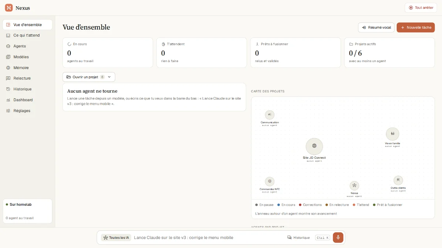The height and width of the screenshot is (248, 442).
Task: Click the Toutes les IA selector
Action: pos(116,238)
